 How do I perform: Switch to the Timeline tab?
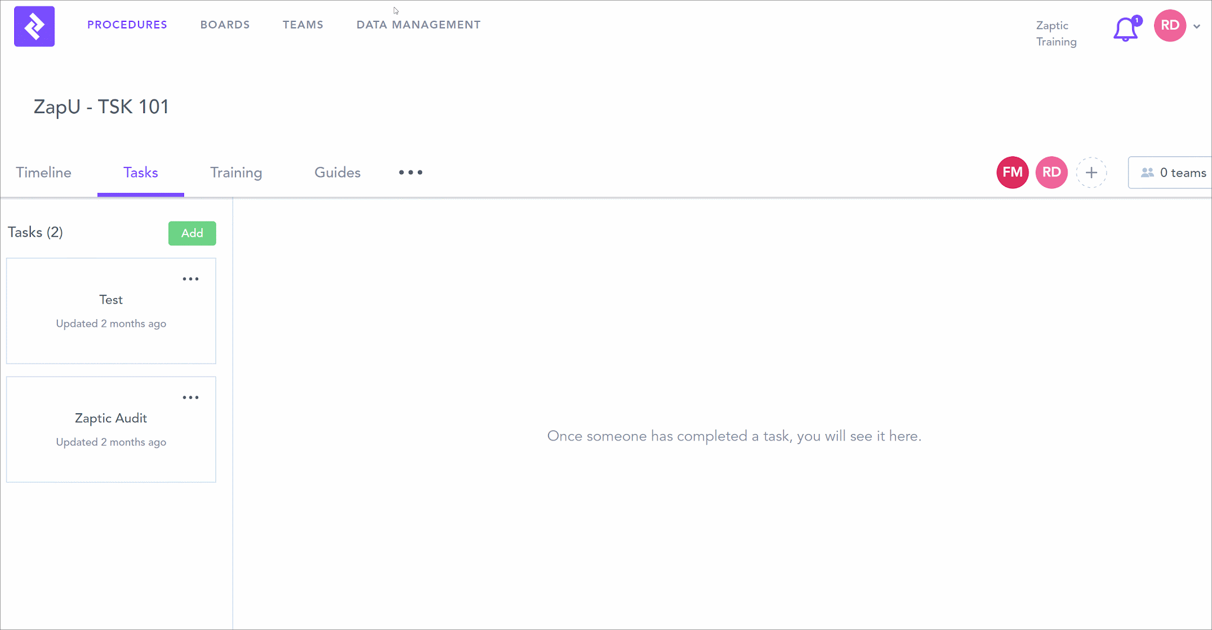pyautogui.click(x=44, y=172)
